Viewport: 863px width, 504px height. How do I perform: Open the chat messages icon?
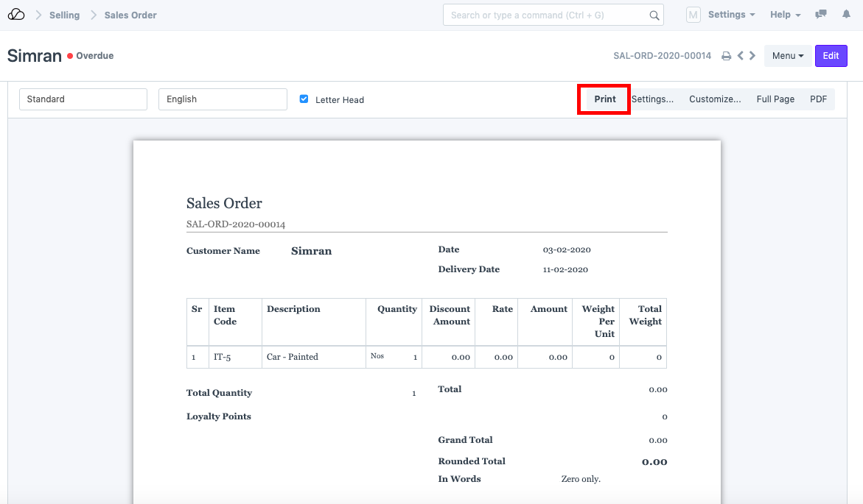[821, 15]
